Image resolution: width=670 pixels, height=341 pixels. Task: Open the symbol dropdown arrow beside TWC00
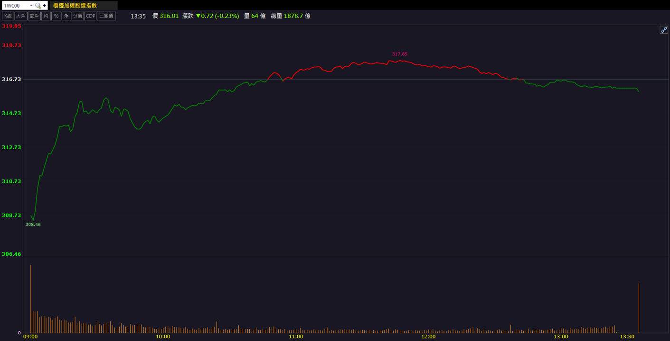point(31,6)
